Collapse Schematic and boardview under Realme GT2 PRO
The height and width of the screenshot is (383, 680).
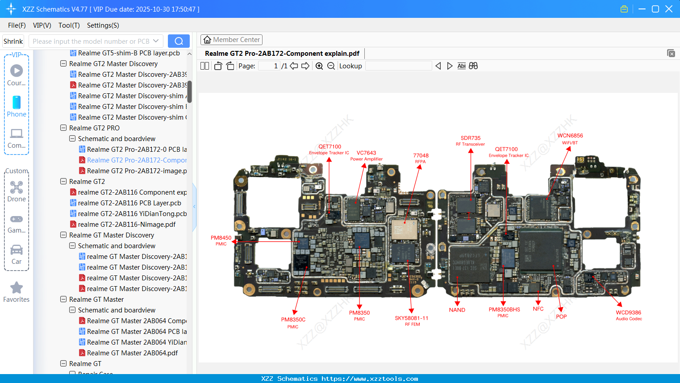pos(72,139)
